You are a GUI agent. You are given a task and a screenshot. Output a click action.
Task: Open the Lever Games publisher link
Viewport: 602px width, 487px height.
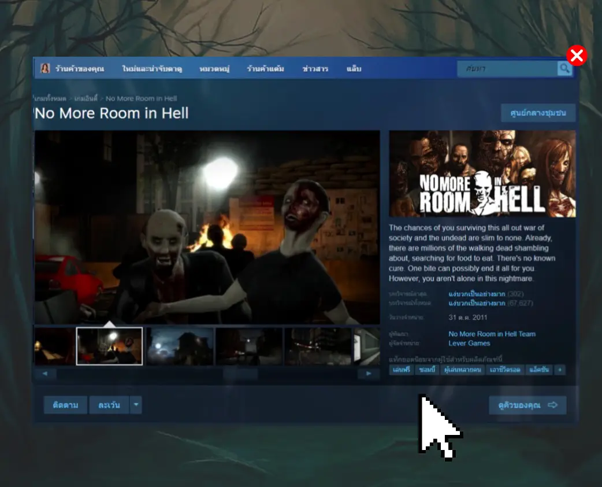click(x=469, y=343)
